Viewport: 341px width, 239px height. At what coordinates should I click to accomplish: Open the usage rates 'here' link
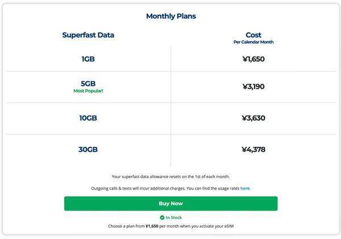tap(245, 188)
